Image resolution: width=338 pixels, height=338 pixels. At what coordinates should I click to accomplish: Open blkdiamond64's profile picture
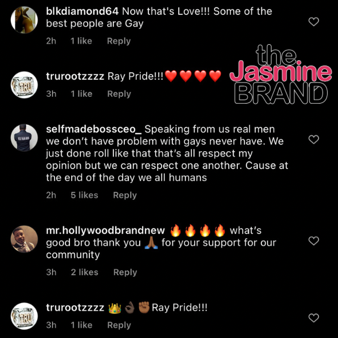click(x=24, y=20)
